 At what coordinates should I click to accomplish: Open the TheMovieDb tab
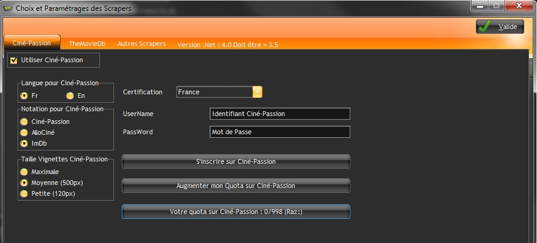(87, 44)
